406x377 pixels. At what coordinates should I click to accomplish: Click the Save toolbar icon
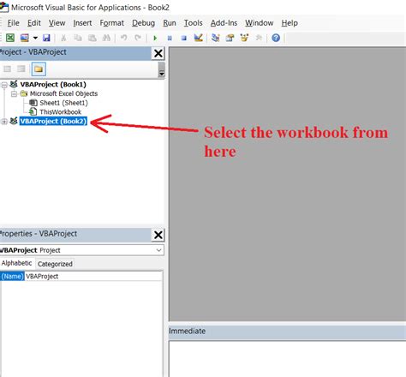46,38
